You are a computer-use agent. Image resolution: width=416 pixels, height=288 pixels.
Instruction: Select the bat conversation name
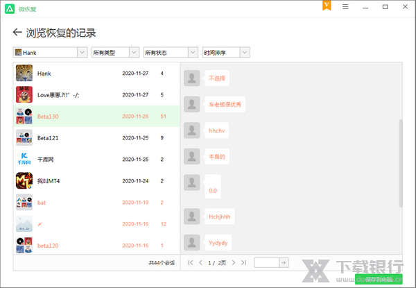[42, 203]
